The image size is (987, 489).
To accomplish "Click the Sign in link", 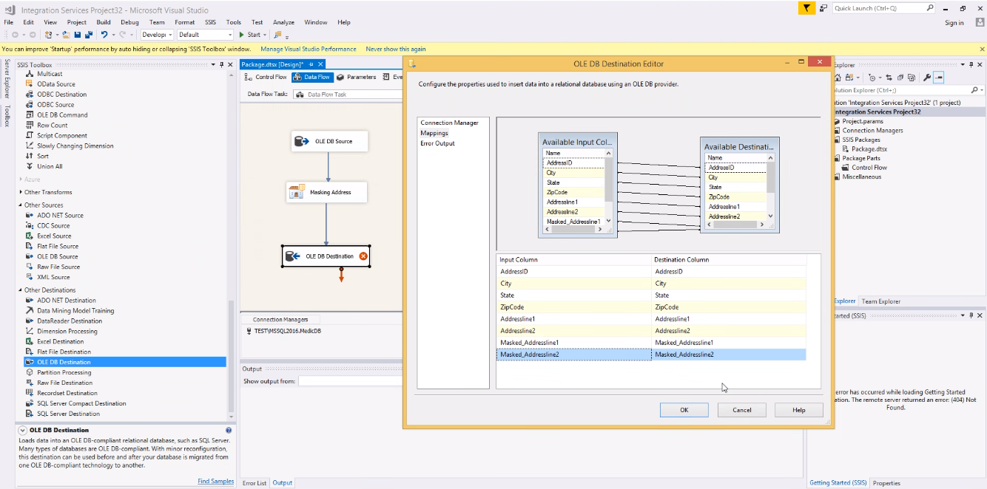I will (x=954, y=23).
